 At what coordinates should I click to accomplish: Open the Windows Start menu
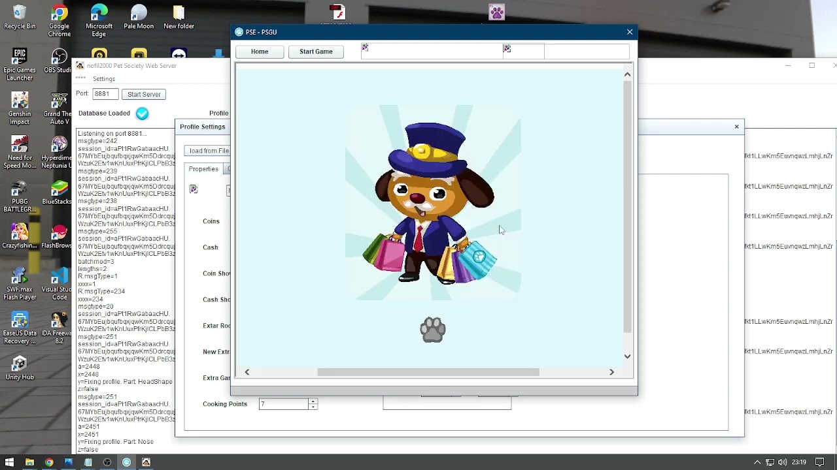9,462
